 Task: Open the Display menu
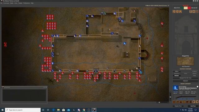coord(20,3)
